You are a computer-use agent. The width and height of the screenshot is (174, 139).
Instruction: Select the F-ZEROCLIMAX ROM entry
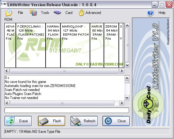tap(31, 45)
